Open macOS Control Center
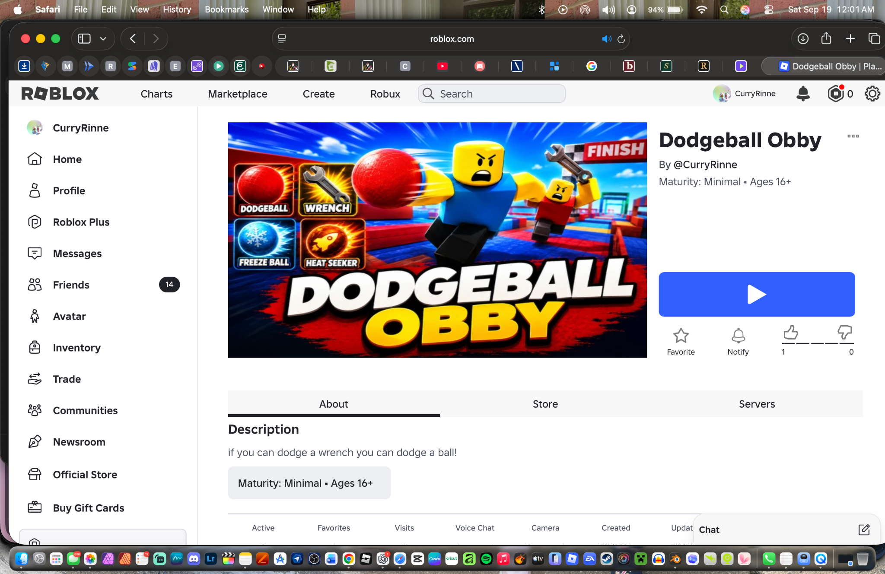885x574 pixels. click(x=769, y=10)
